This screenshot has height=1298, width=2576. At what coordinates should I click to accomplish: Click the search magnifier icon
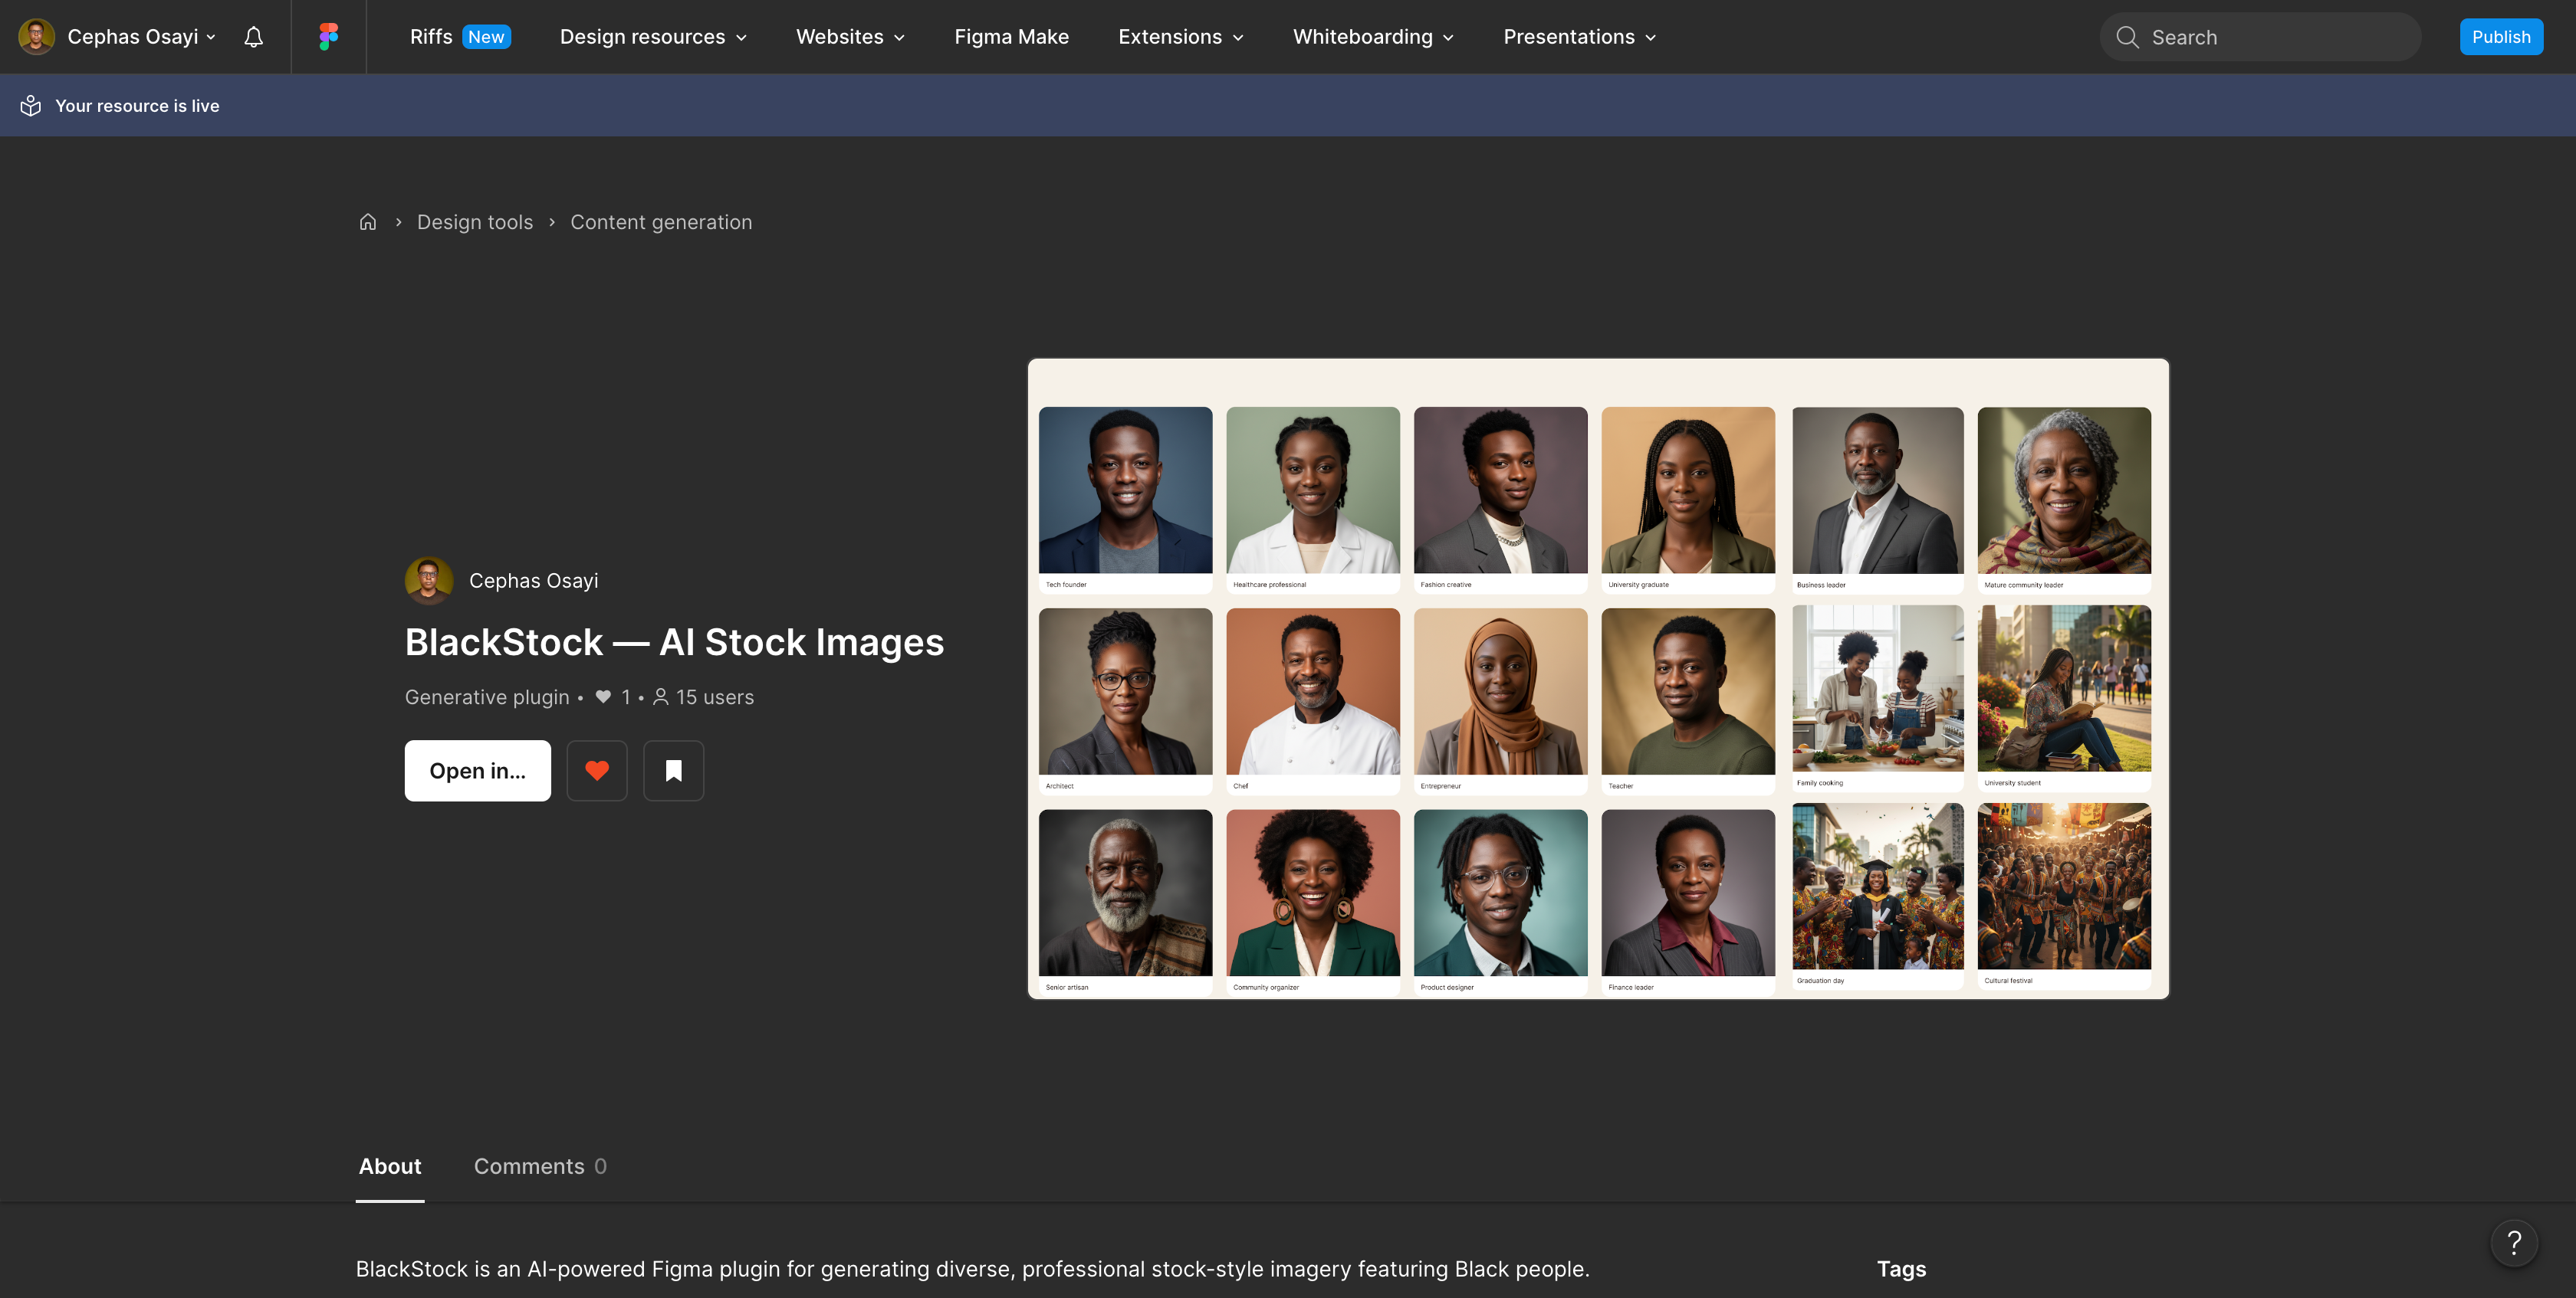(2127, 37)
